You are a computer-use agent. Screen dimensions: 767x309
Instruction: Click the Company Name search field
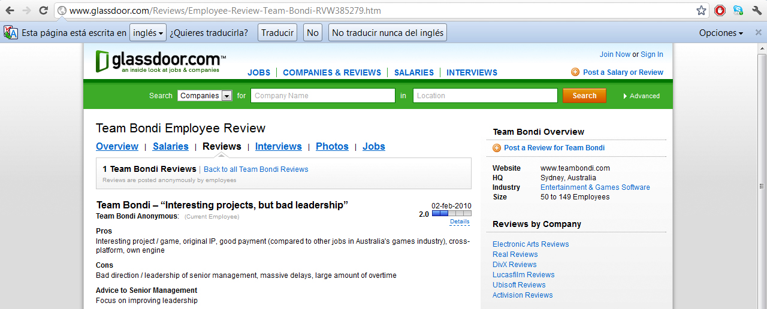click(323, 96)
